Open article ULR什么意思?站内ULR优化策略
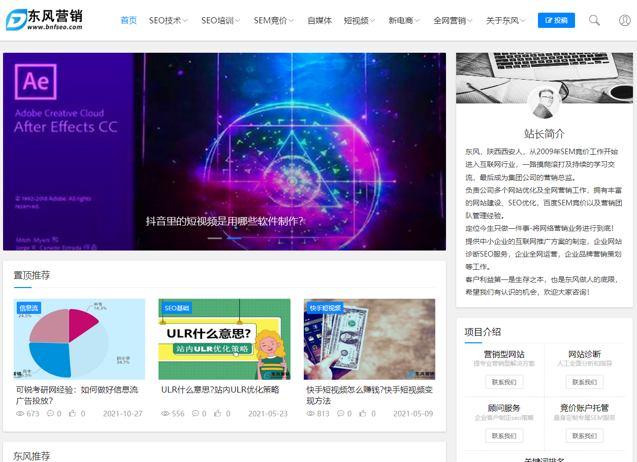 pyautogui.click(x=220, y=389)
